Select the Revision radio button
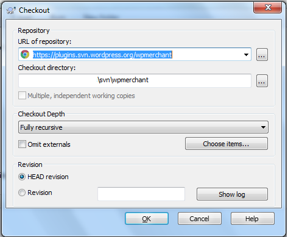The image size is (288, 237). [x=22, y=193]
